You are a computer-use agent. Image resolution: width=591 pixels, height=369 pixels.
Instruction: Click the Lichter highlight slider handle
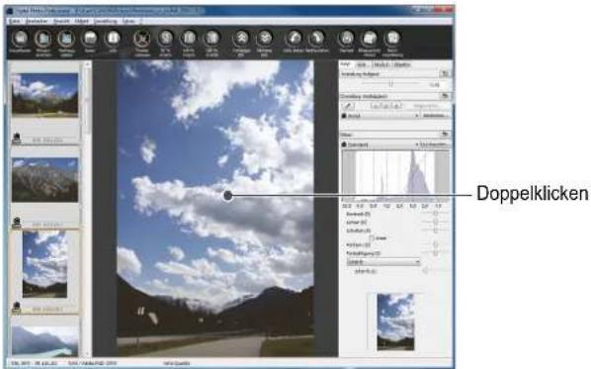(435, 223)
